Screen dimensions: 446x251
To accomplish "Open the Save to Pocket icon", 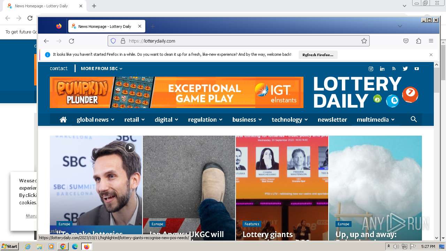I will tap(406, 41).
